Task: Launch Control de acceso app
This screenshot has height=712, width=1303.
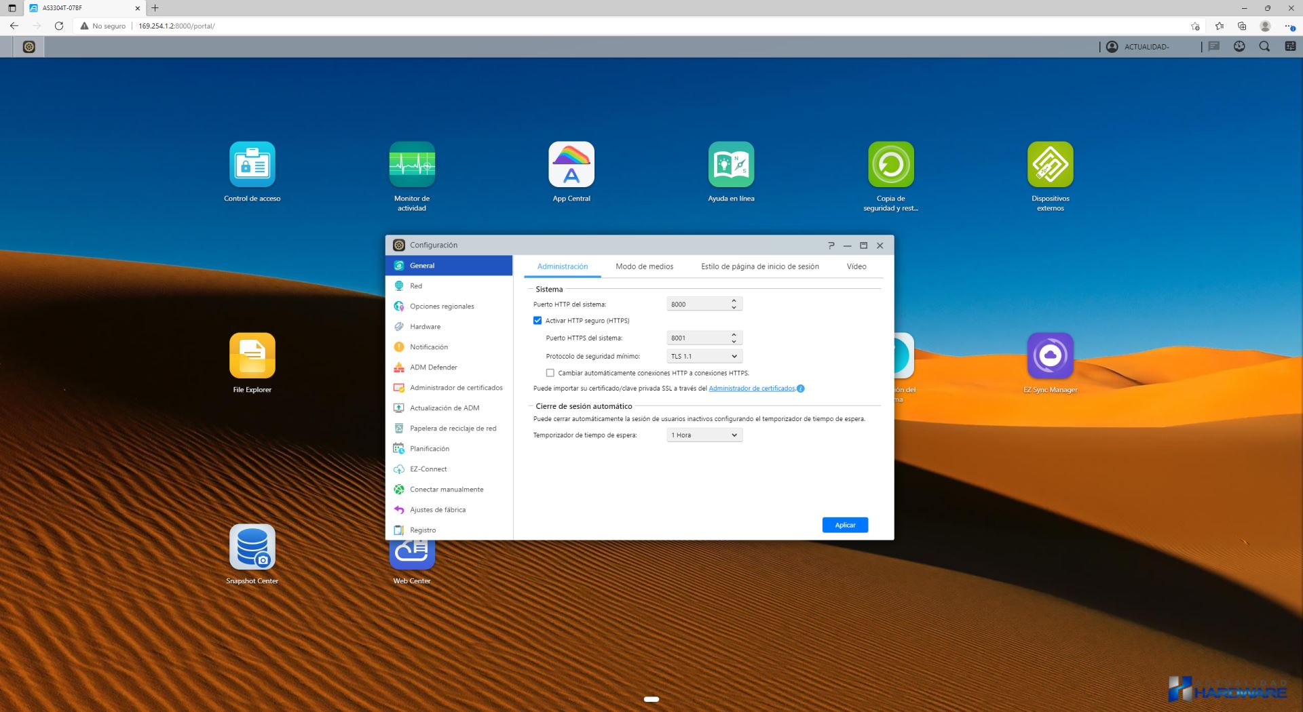Action: click(x=252, y=165)
